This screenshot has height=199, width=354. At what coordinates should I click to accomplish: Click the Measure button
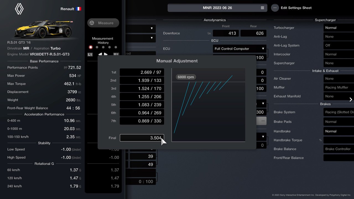coord(103,23)
